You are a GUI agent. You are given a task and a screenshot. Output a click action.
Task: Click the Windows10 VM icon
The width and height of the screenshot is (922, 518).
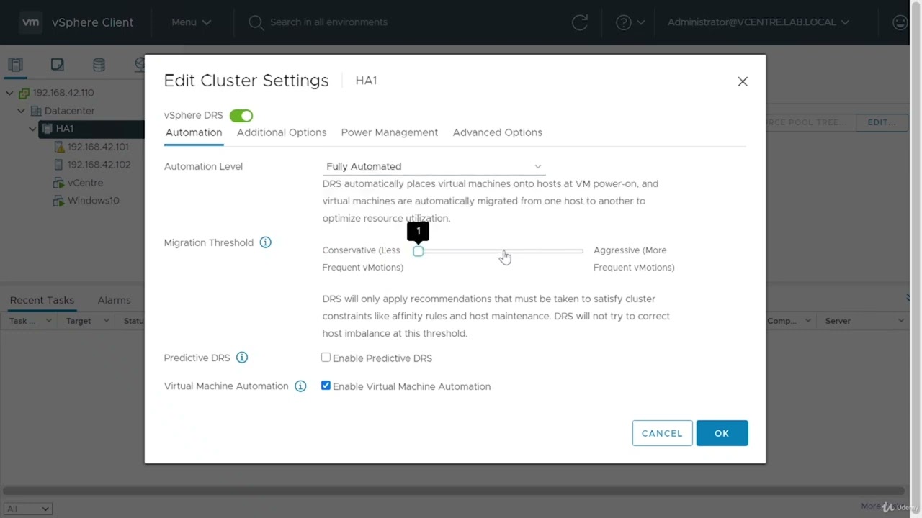(x=60, y=201)
